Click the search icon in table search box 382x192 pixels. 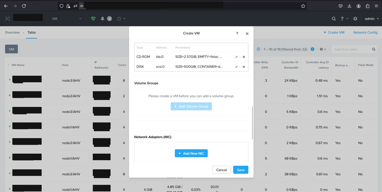click(x=374, y=49)
